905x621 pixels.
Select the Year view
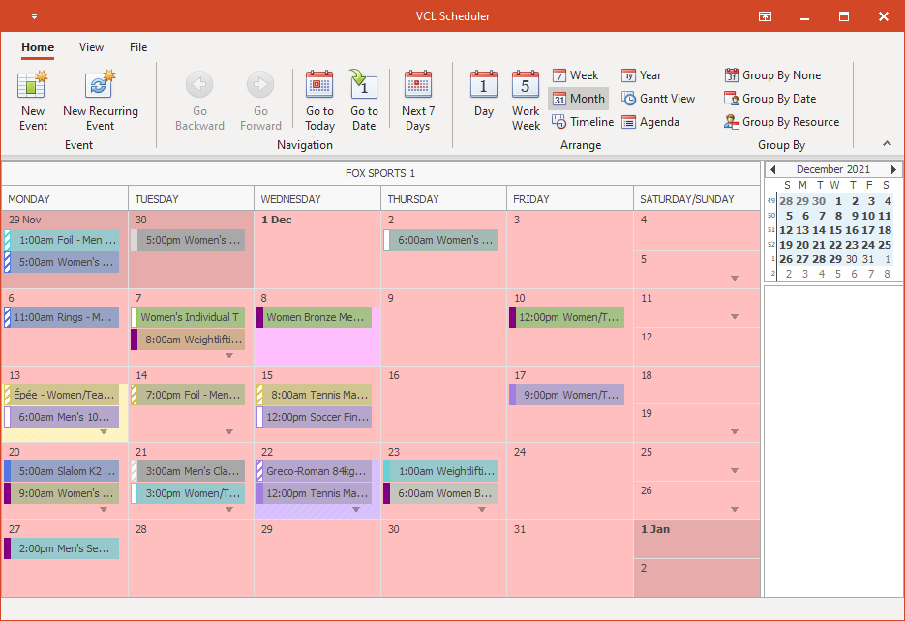(x=644, y=74)
